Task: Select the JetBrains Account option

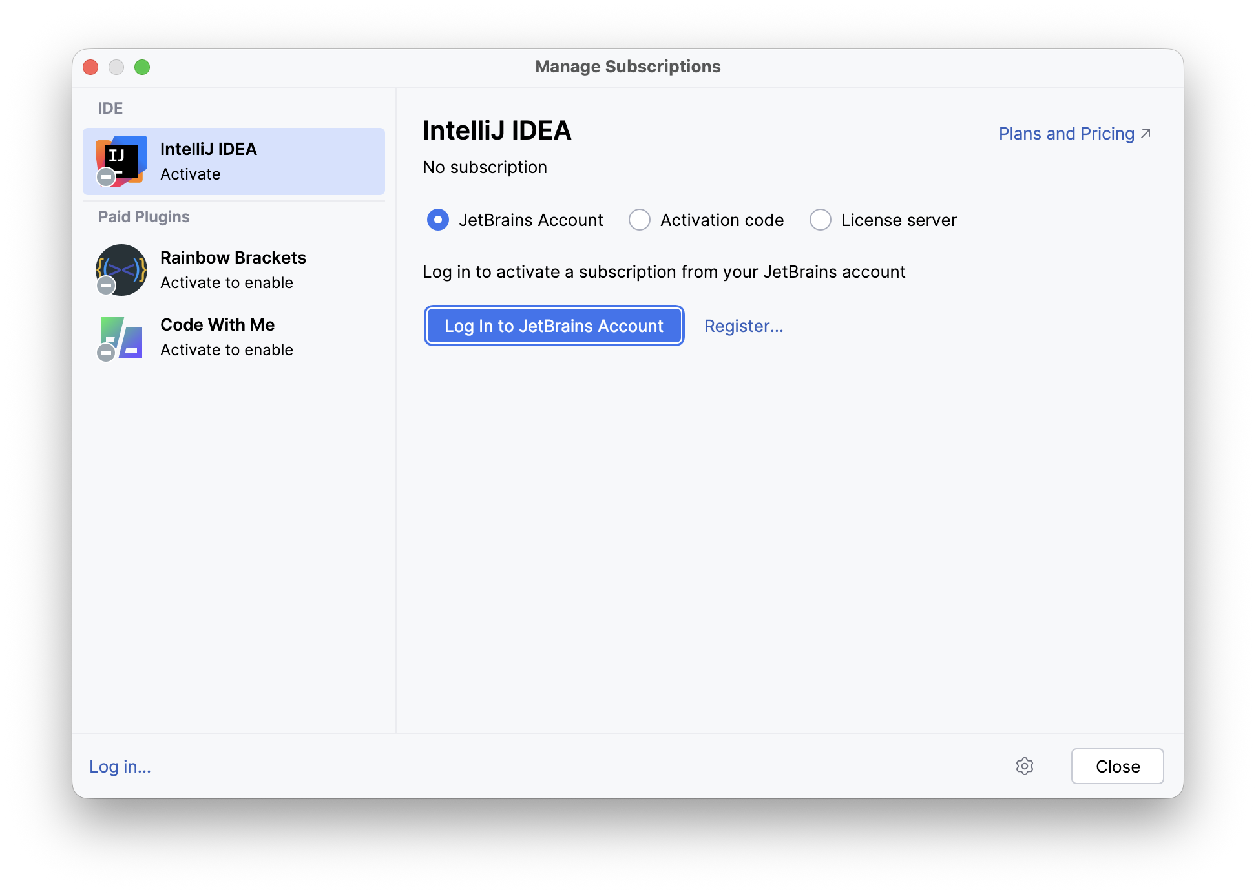Action: (437, 220)
